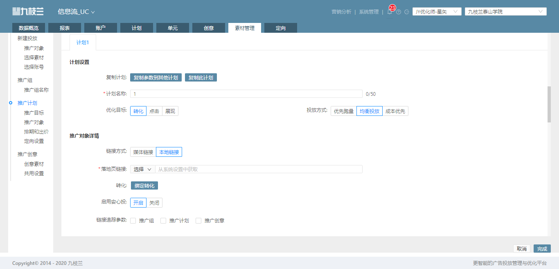
Task: Open the 九枝兰泰山学院 organization dropdown
Action: pyautogui.click(x=506, y=11)
